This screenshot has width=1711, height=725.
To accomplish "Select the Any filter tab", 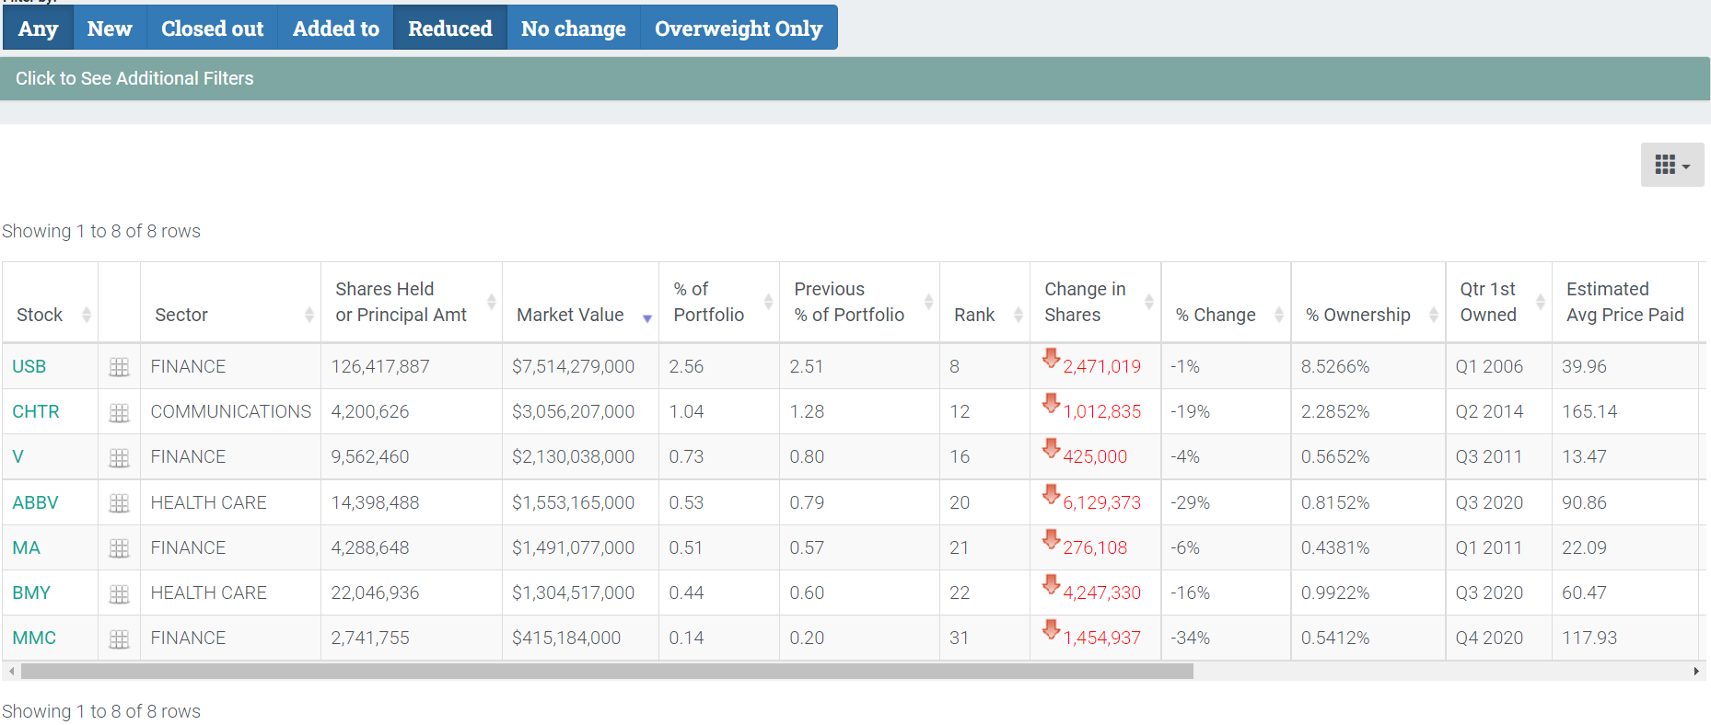I will pyautogui.click(x=38, y=29).
